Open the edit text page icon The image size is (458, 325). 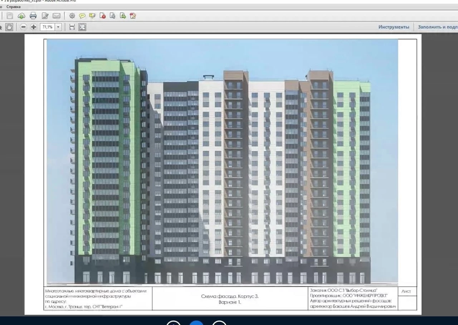click(x=45, y=16)
